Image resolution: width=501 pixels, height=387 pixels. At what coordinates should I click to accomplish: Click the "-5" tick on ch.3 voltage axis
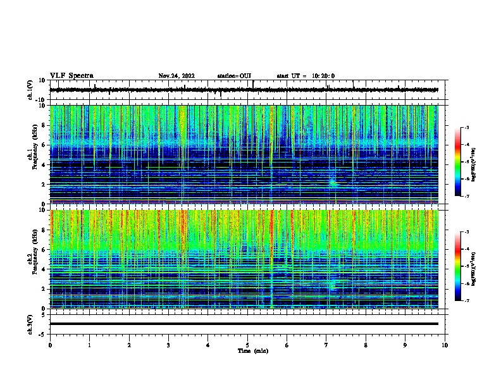coord(42,335)
